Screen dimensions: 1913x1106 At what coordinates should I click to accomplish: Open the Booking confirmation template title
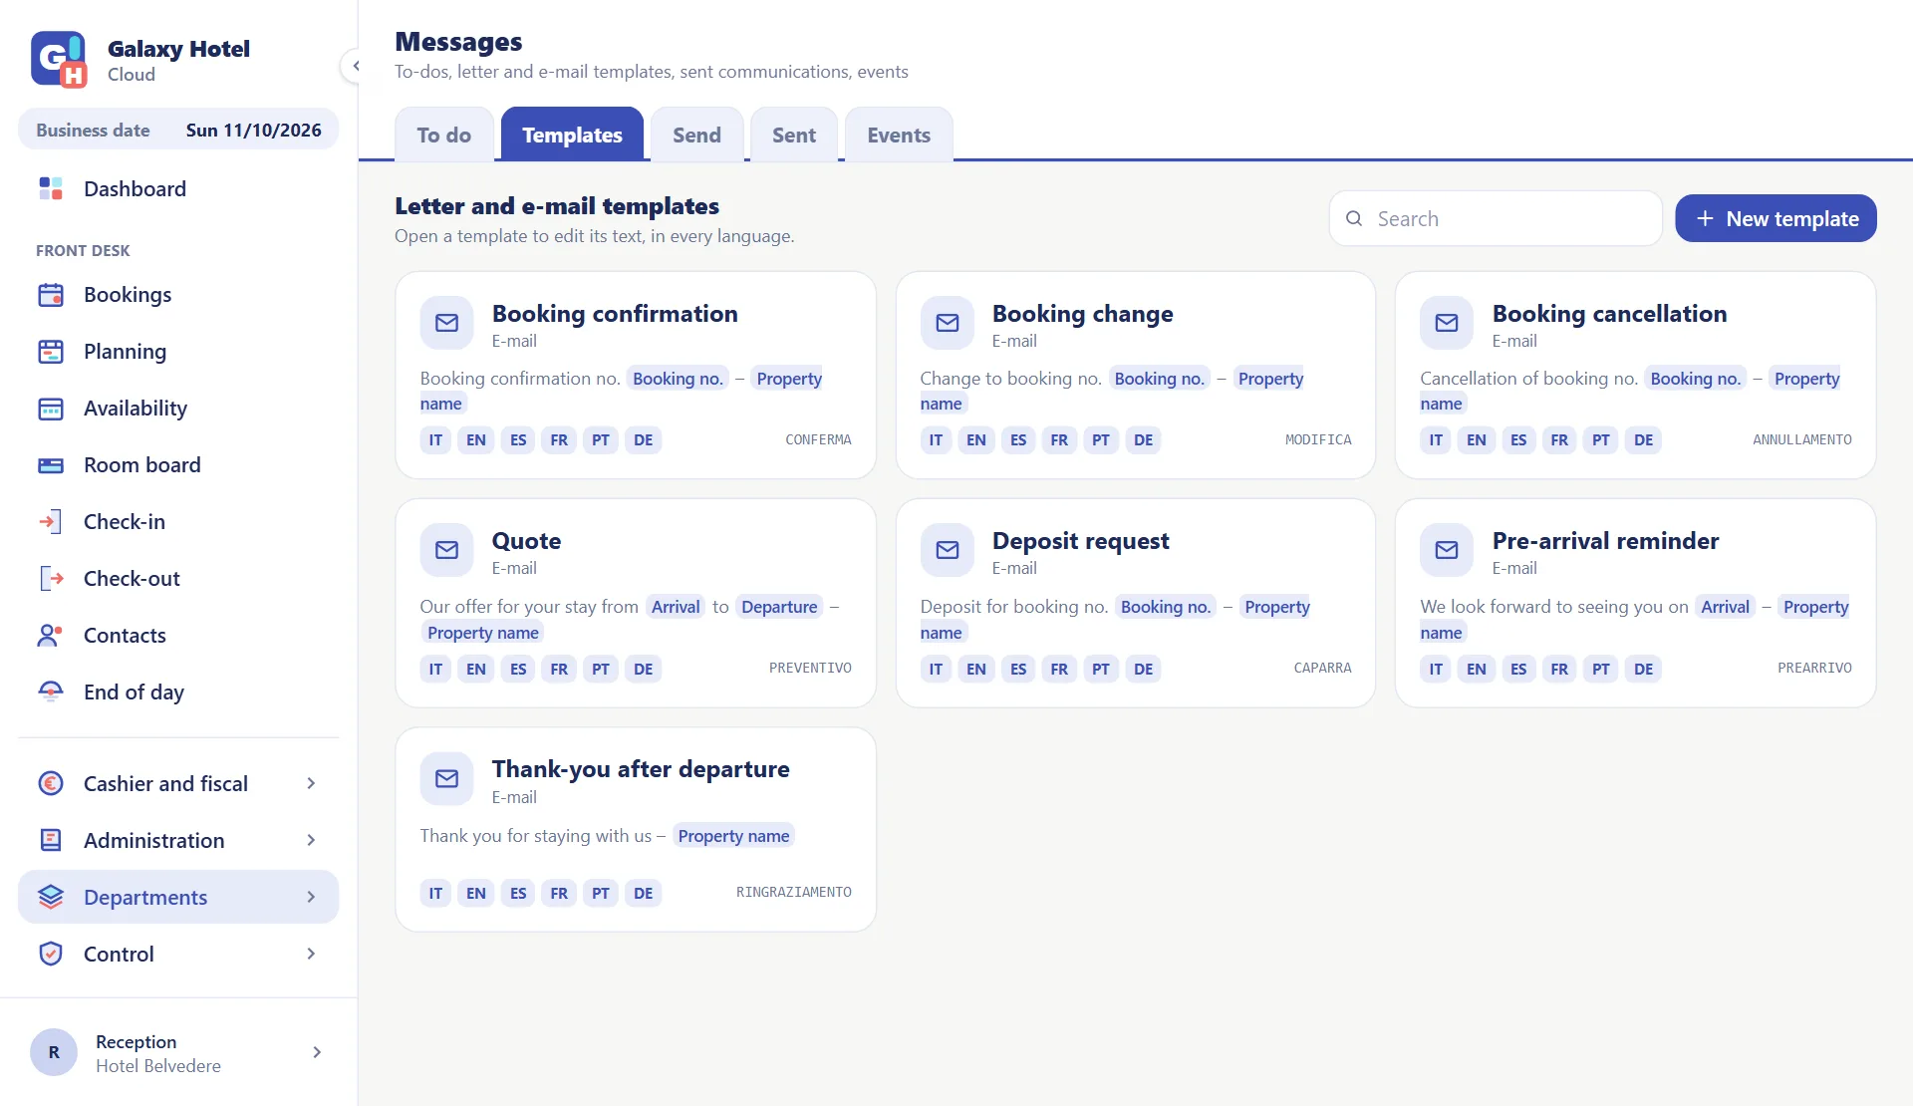615,314
